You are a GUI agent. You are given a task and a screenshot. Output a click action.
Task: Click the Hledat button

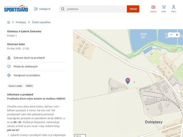[x=133, y=9]
